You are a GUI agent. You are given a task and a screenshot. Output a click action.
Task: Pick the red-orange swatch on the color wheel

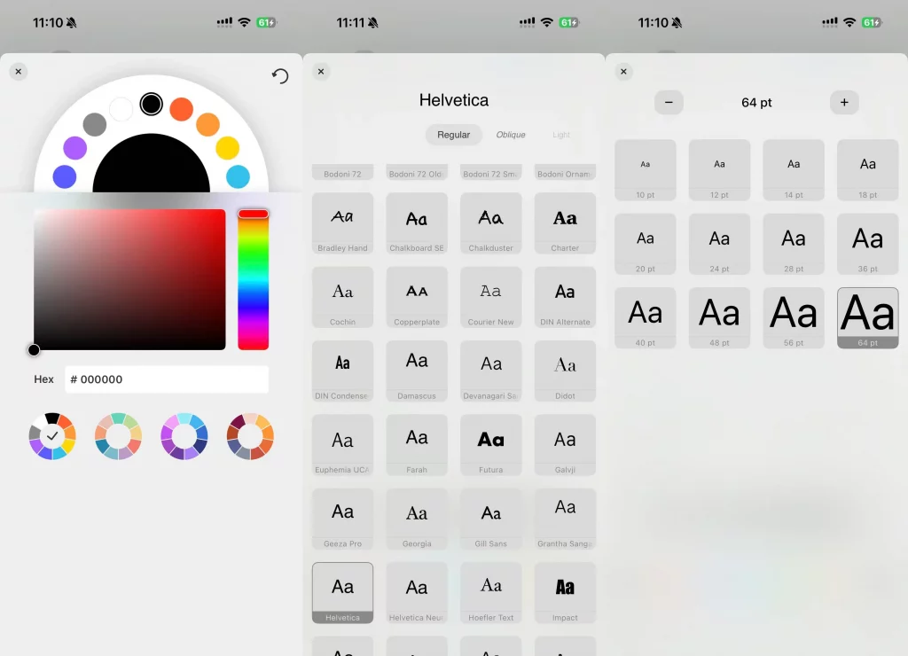181,109
